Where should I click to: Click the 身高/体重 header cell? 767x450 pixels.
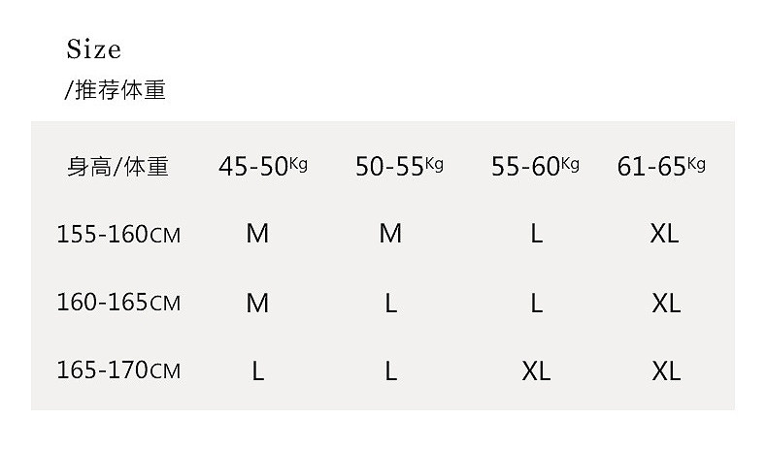[117, 167]
